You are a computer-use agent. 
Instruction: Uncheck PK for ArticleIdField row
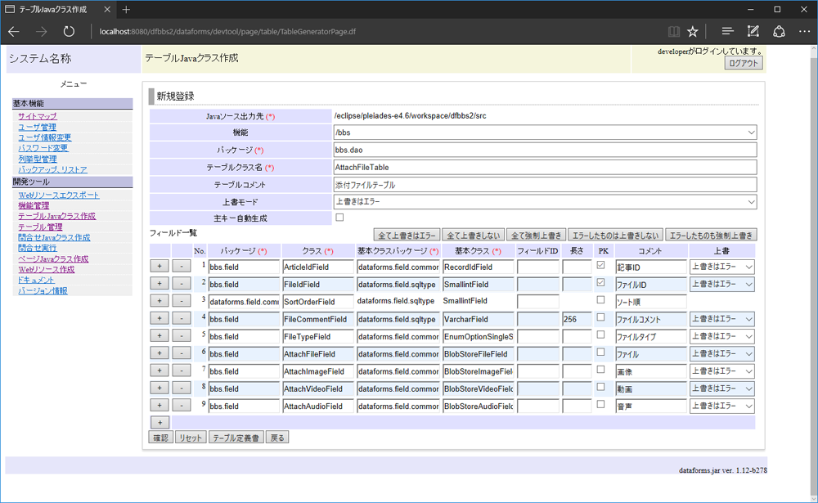pos(600,265)
